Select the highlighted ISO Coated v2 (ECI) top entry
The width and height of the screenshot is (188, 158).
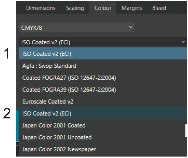[103, 53]
